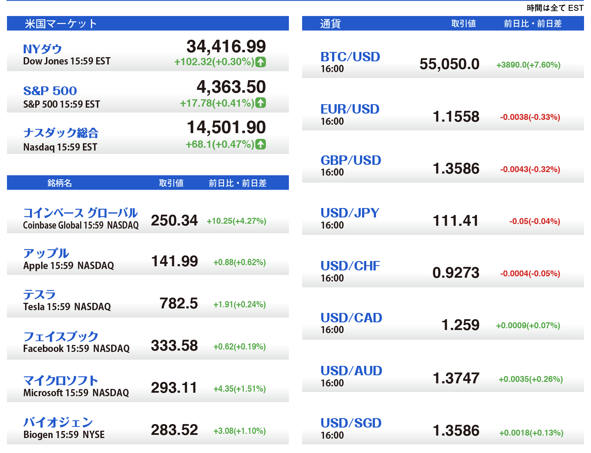Click the 通貨 section header
Screen dimensions: 591x453
tap(330, 24)
